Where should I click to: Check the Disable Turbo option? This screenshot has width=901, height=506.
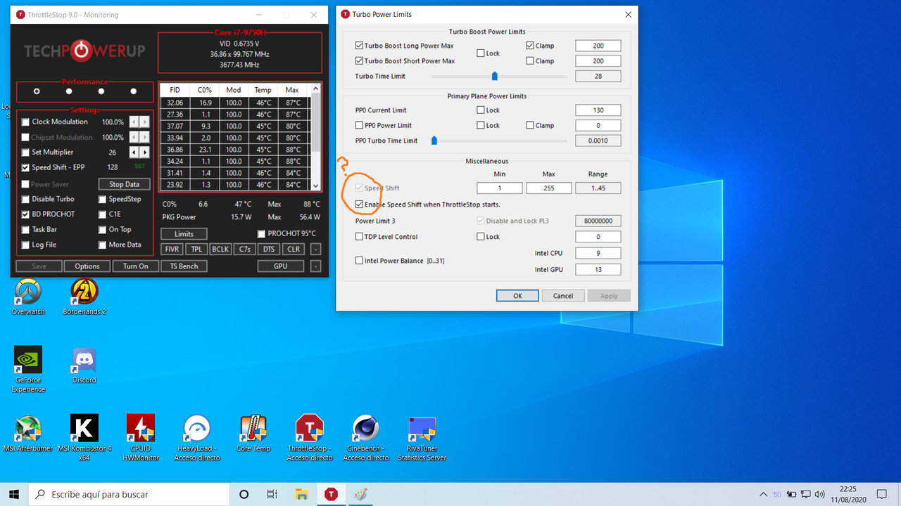click(x=26, y=199)
